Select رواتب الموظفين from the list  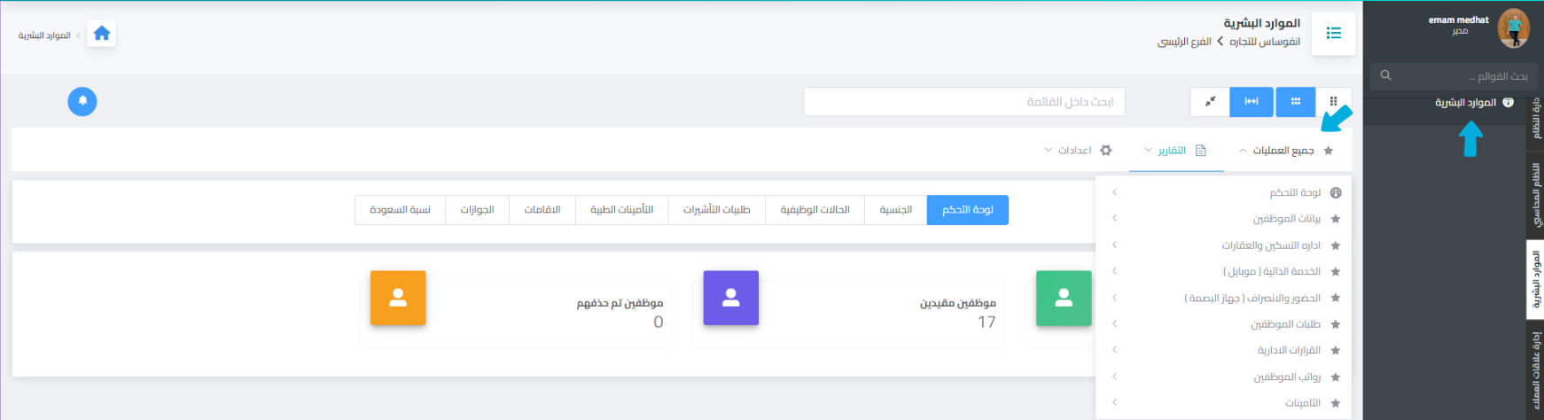point(1286,377)
